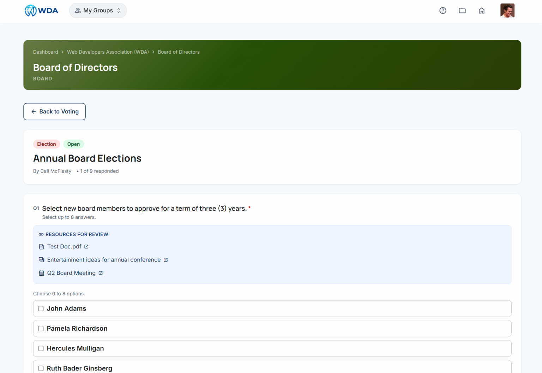Click external-link icon after Entertainment ideas
The height and width of the screenshot is (373, 542).
click(x=166, y=260)
